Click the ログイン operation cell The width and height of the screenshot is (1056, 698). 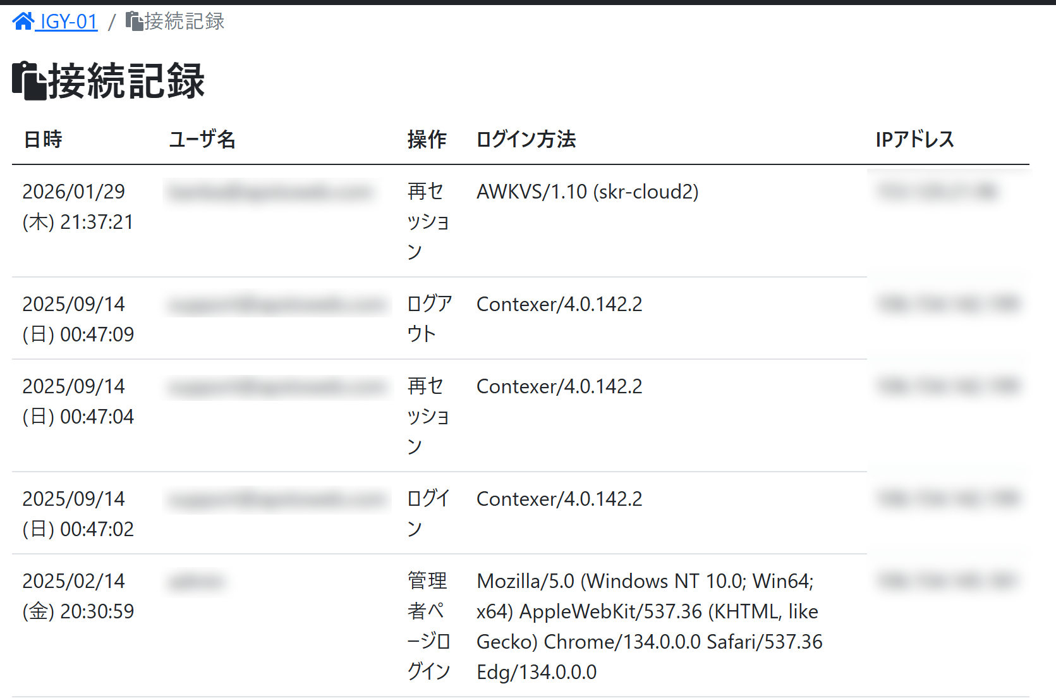(x=428, y=513)
